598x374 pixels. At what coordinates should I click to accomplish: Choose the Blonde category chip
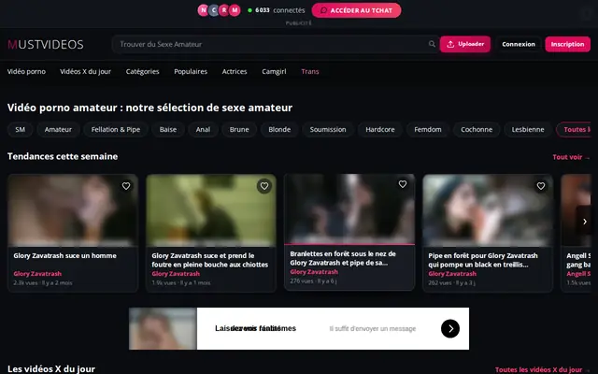279,129
